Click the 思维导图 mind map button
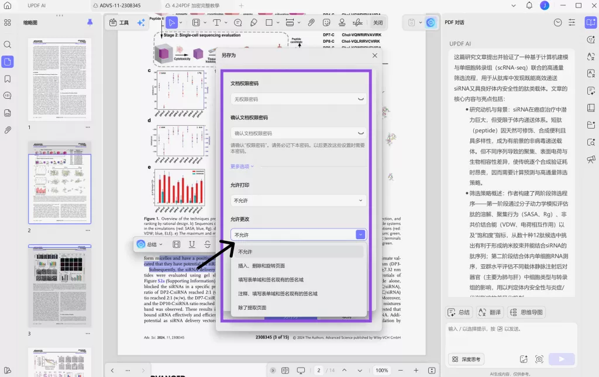This screenshot has height=377, width=599. click(526, 312)
